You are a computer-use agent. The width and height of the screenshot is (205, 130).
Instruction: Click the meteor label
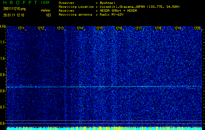tap(46, 10)
